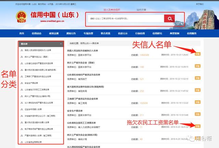Click warning icon beside 工商部门严重违法失信企业名单
The width and height of the screenshot is (219, 148).
tap(22, 76)
